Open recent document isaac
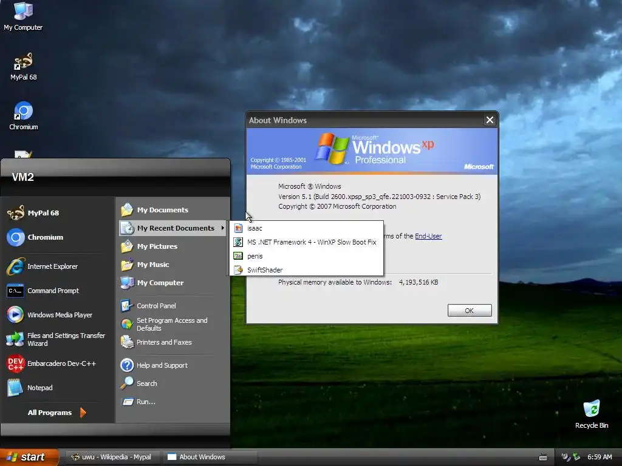This screenshot has height=466, width=622. (307, 228)
